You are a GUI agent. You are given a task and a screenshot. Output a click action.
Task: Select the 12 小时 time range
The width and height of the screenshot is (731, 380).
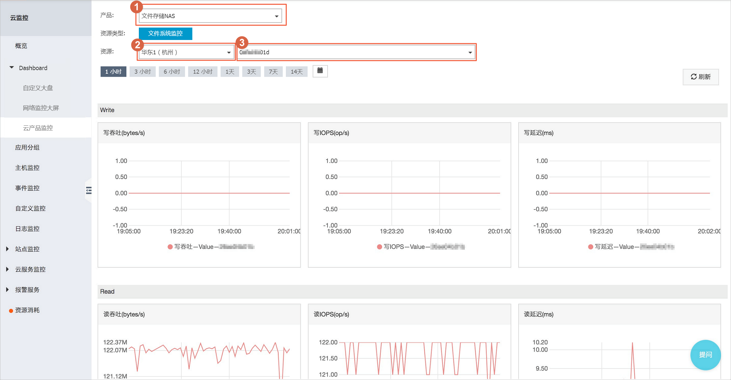203,71
